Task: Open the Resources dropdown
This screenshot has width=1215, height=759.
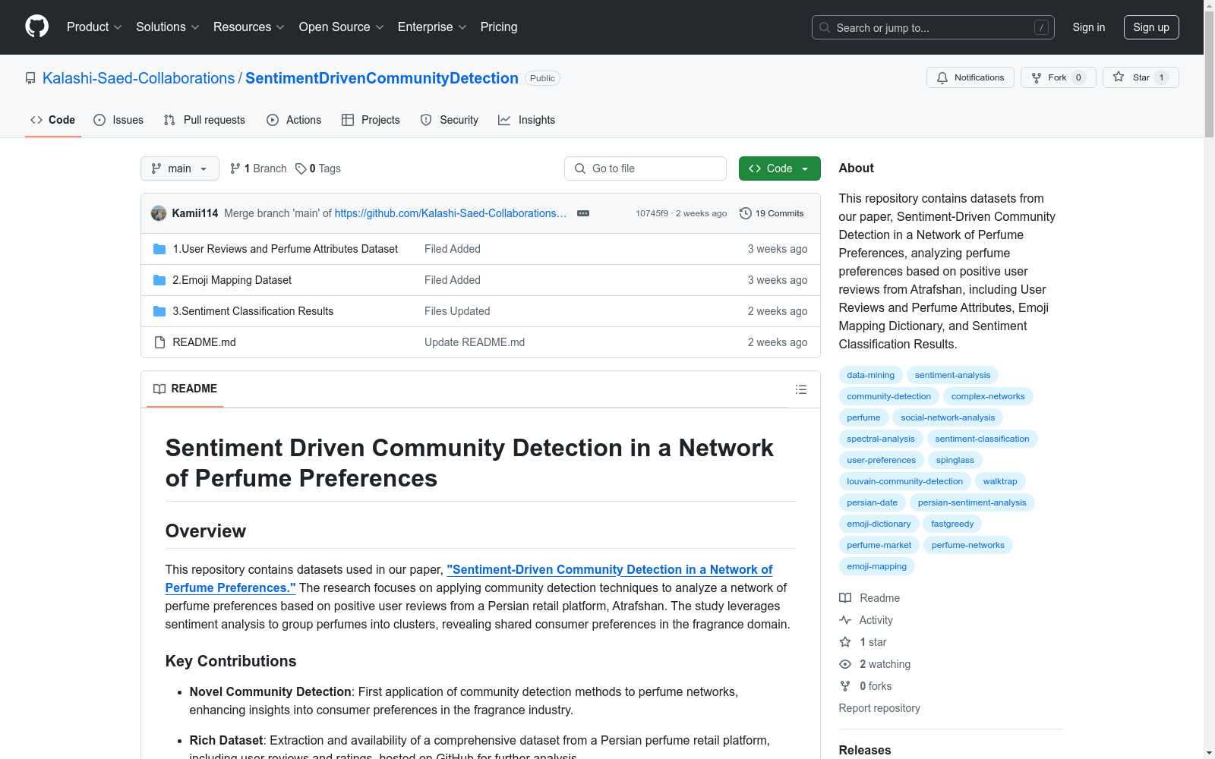Action: [x=249, y=27]
